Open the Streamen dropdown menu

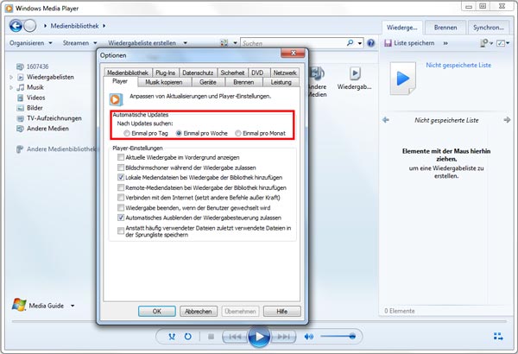pos(80,43)
